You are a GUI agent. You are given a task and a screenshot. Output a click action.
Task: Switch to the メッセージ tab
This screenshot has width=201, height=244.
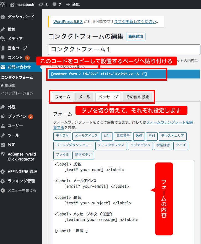tap(108, 97)
